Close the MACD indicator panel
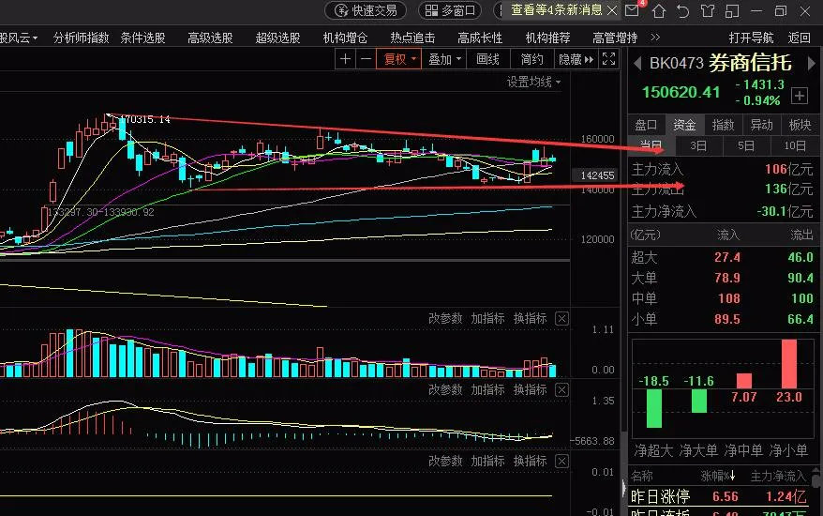Viewport: 823px width, 516px height. point(561,390)
